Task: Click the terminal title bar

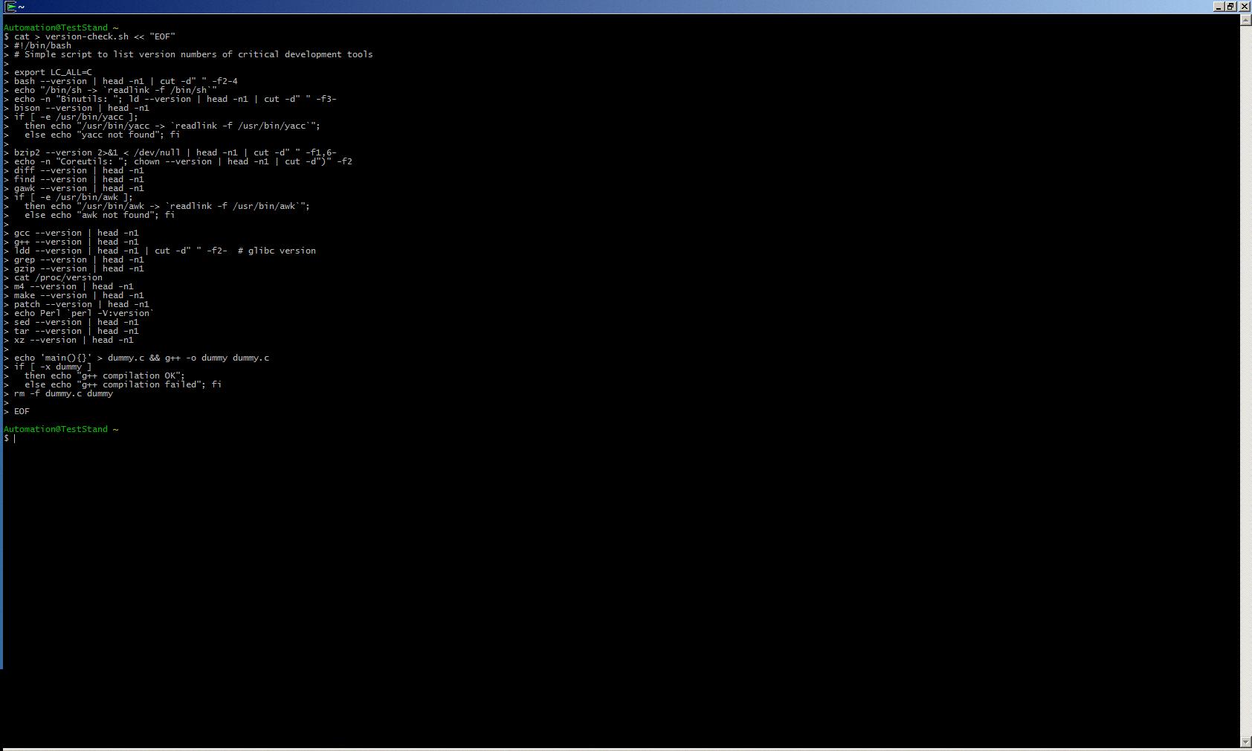Action: click(595, 7)
